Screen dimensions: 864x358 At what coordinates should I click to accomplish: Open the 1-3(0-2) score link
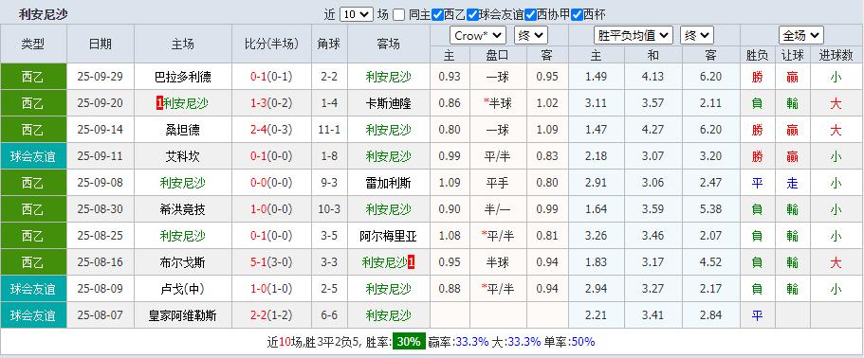271,103
